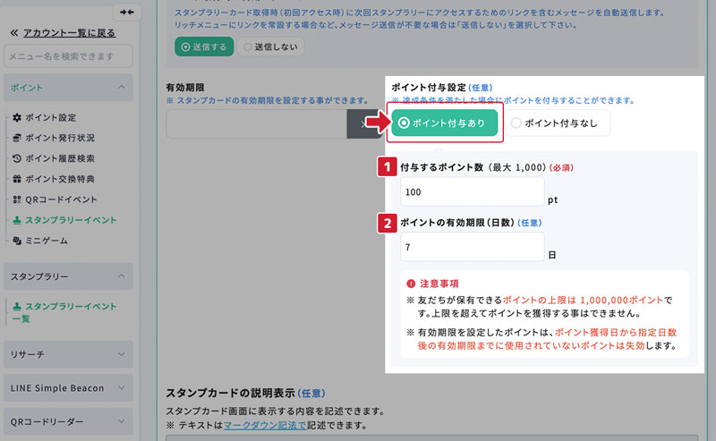Expand the リサーチ sidebar section
The image size is (716, 441).
[121, 354]
